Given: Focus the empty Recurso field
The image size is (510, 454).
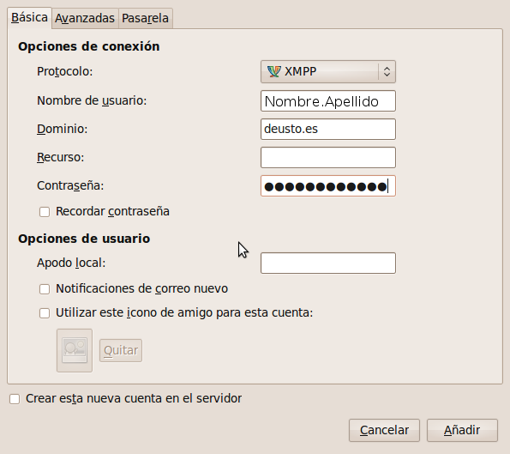Looking at the screenshot, I should 328,158.
